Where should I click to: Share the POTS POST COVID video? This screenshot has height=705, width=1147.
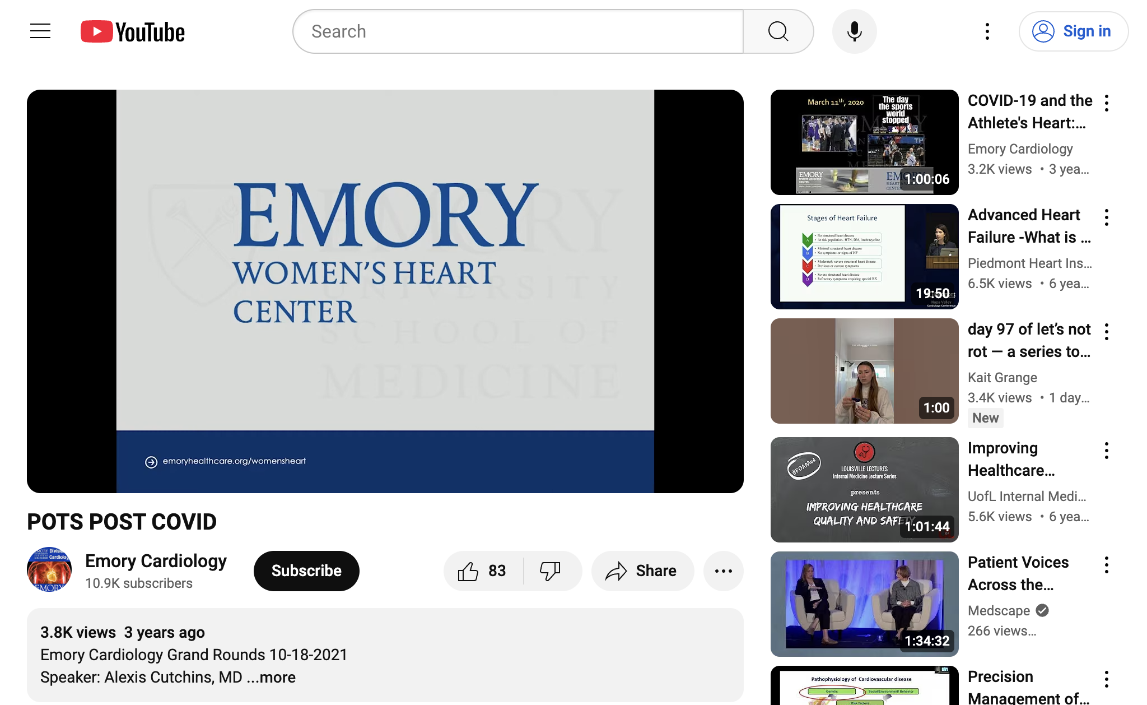642,571
